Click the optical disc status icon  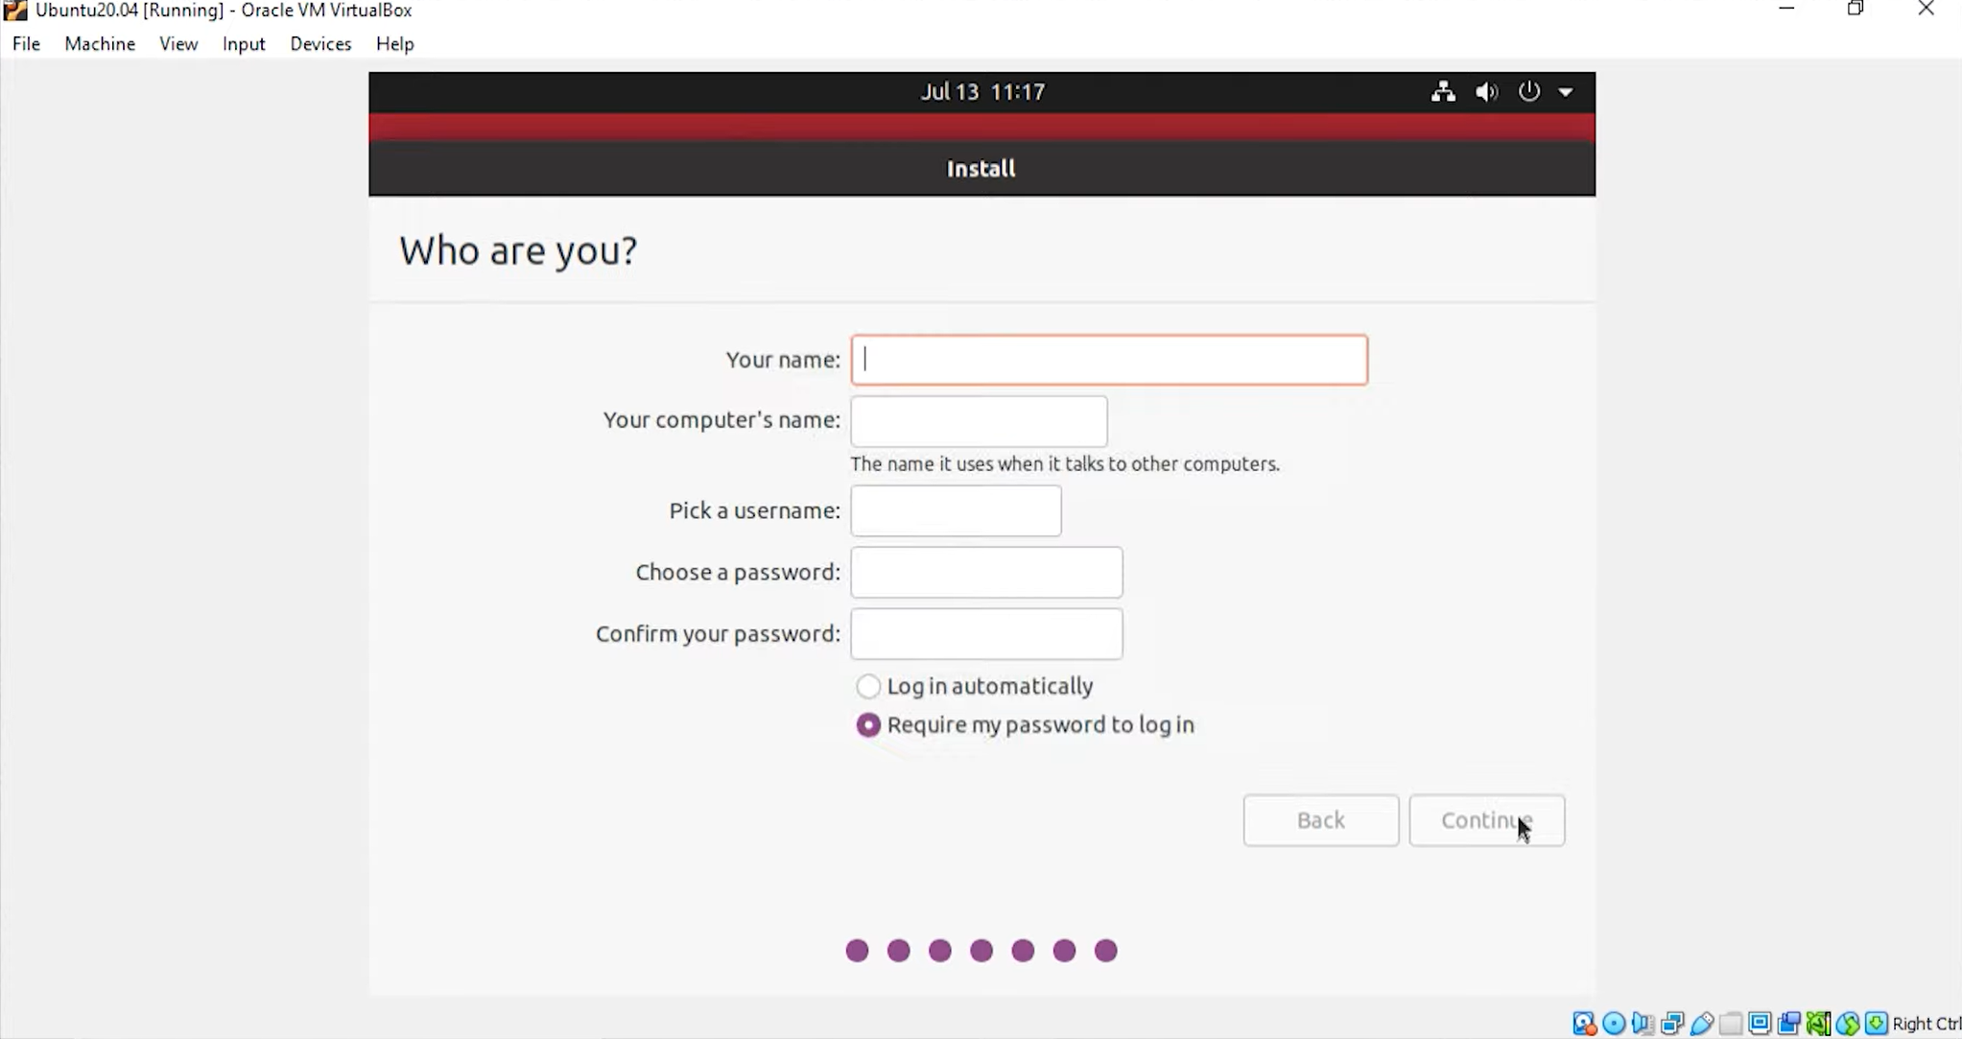click(1614, 1024)
